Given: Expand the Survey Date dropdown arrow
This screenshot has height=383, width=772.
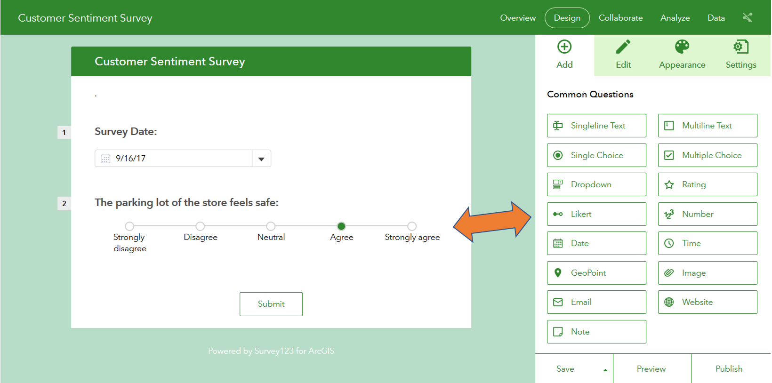Looking at the screenshot, I should tap(261, 159).
